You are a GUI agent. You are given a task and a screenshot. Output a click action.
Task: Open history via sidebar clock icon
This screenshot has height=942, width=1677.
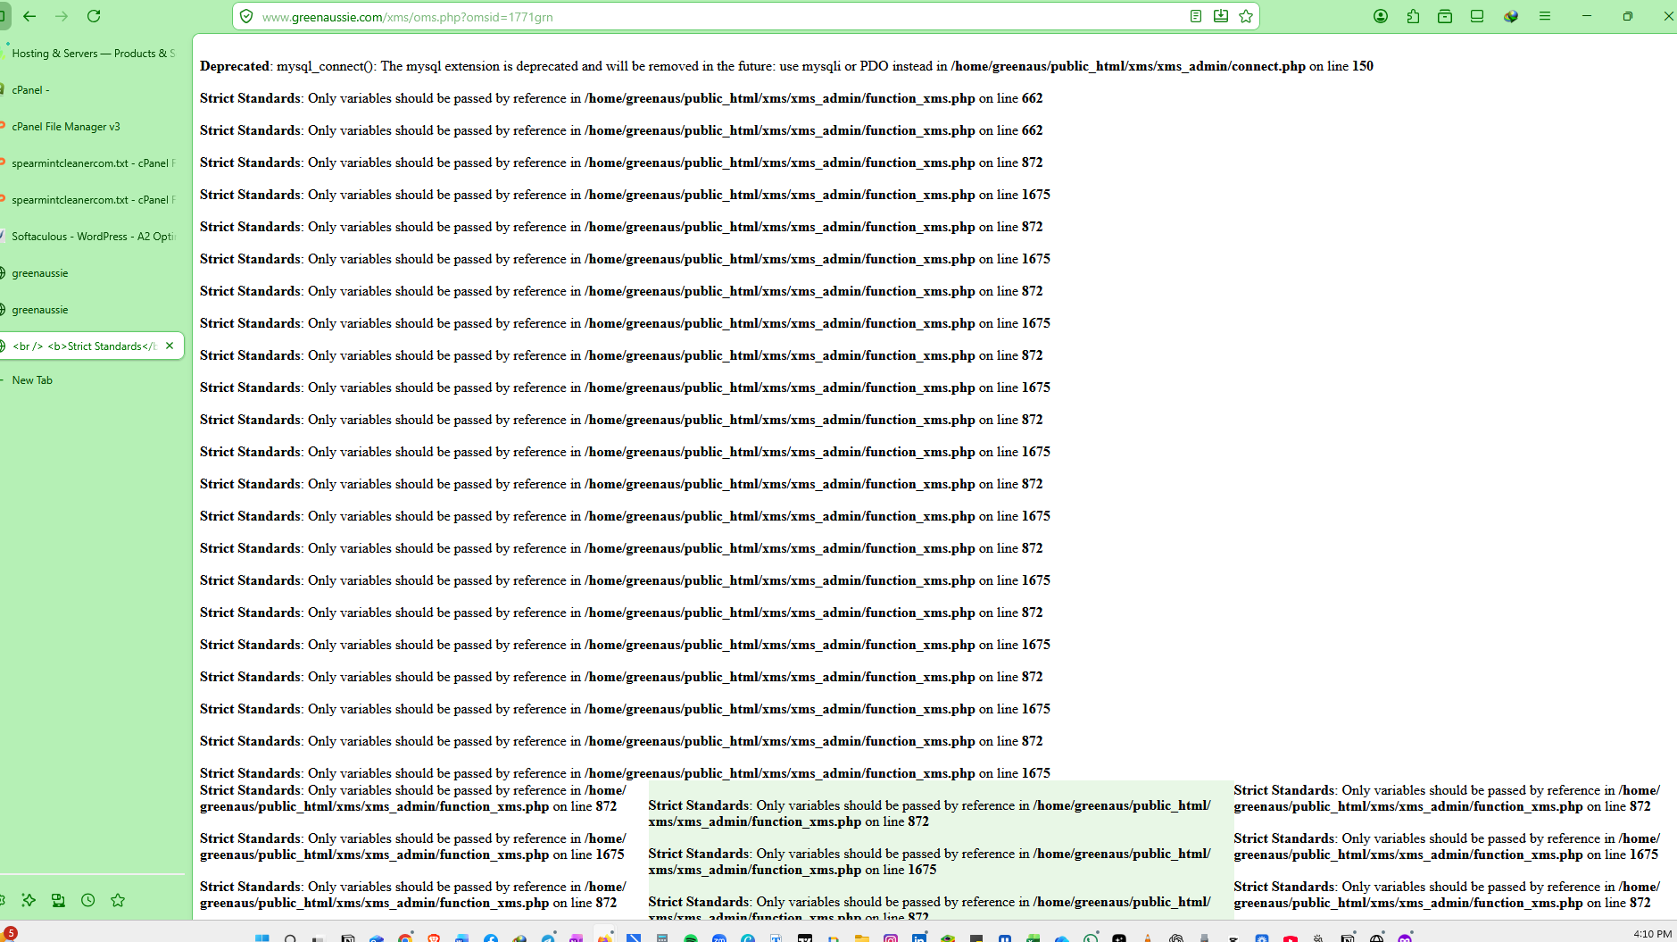(87, 900)
